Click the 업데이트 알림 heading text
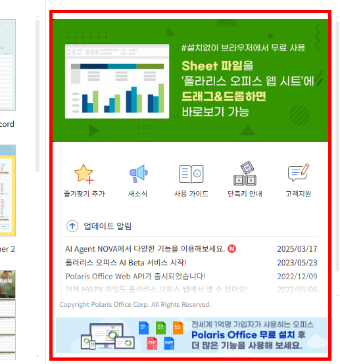 tap(108, 226)
